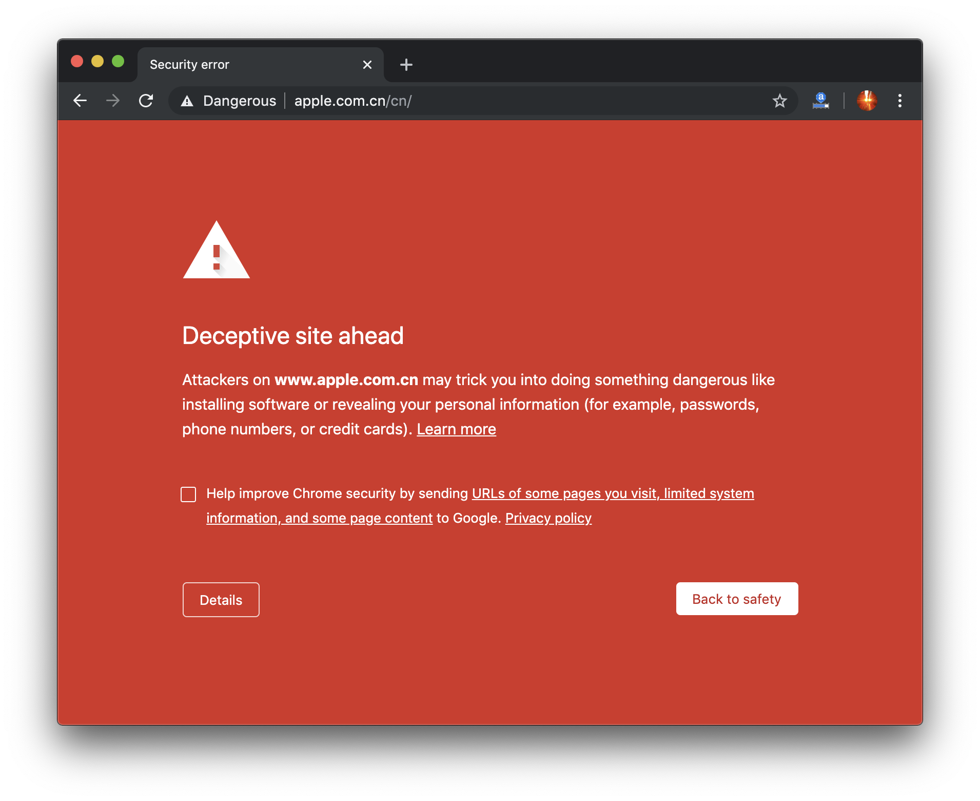This screenshot has height=801, width=980.
Task: Click the green maximize window button
Action: click(x=118, y=61)
